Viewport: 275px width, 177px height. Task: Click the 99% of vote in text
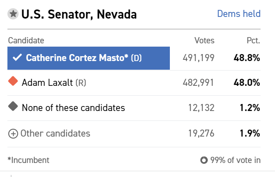(x=235, y=160)
